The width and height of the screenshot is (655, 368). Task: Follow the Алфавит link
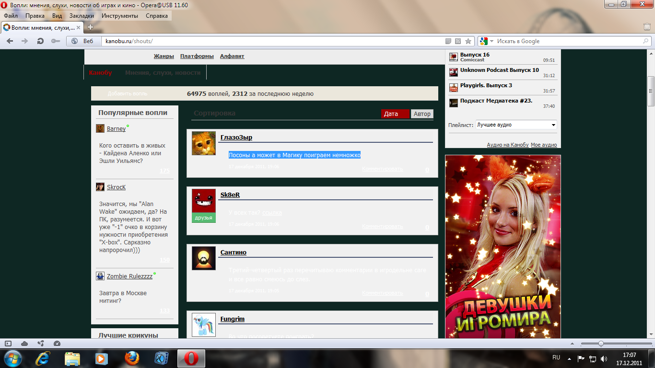coord(232,56)
